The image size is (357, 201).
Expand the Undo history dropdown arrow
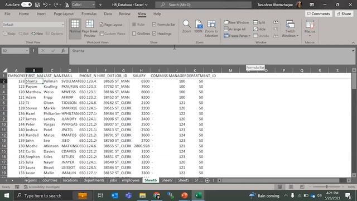(50, 5)
